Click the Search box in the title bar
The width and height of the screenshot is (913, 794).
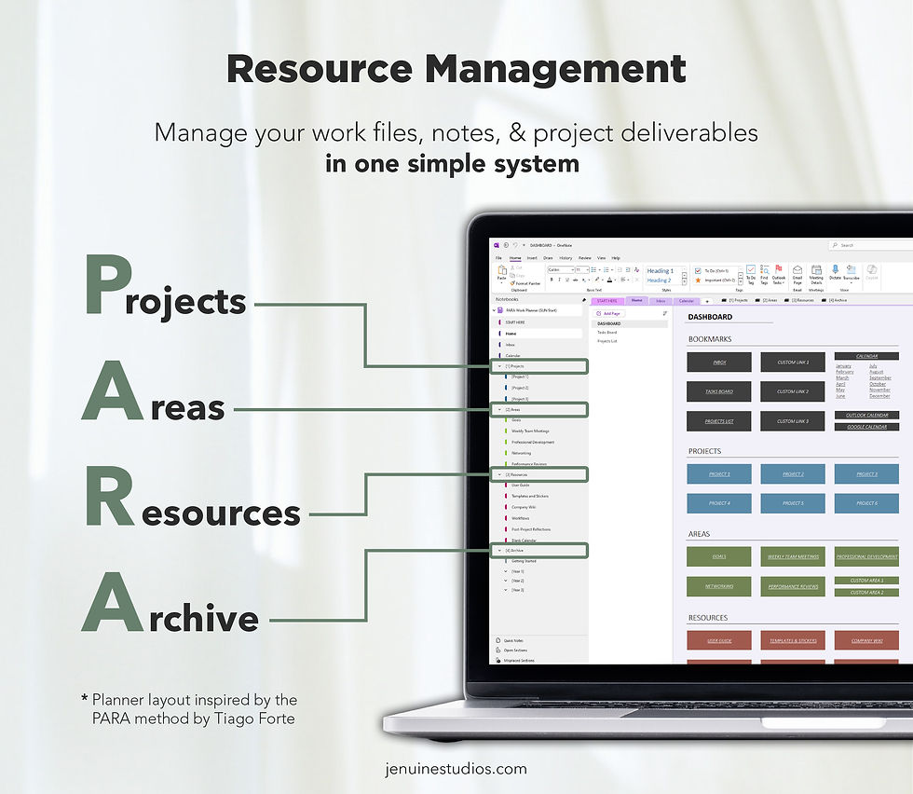(x=871, y=245)
